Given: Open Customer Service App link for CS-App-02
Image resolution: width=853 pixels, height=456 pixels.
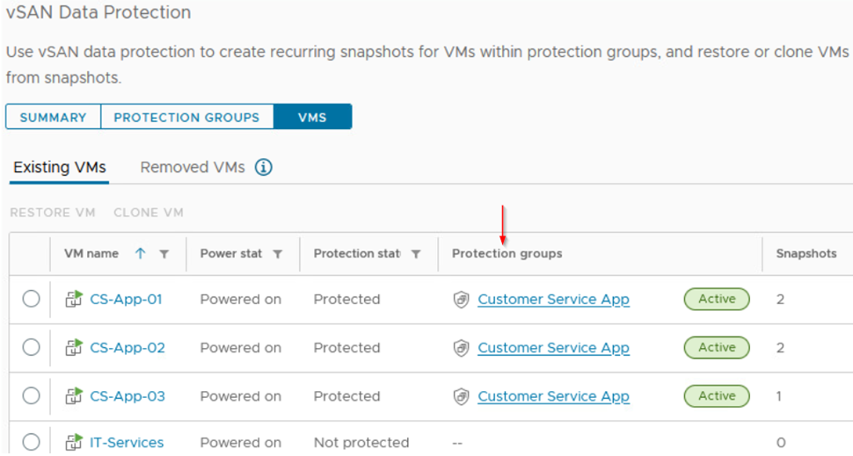Looking at the screenshot, I should (553, 348).
